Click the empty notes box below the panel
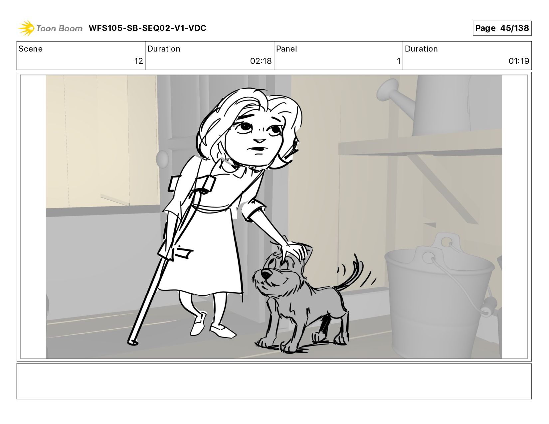Image resolution: width=549 pixels, height=424 pixels. point(274,381)
